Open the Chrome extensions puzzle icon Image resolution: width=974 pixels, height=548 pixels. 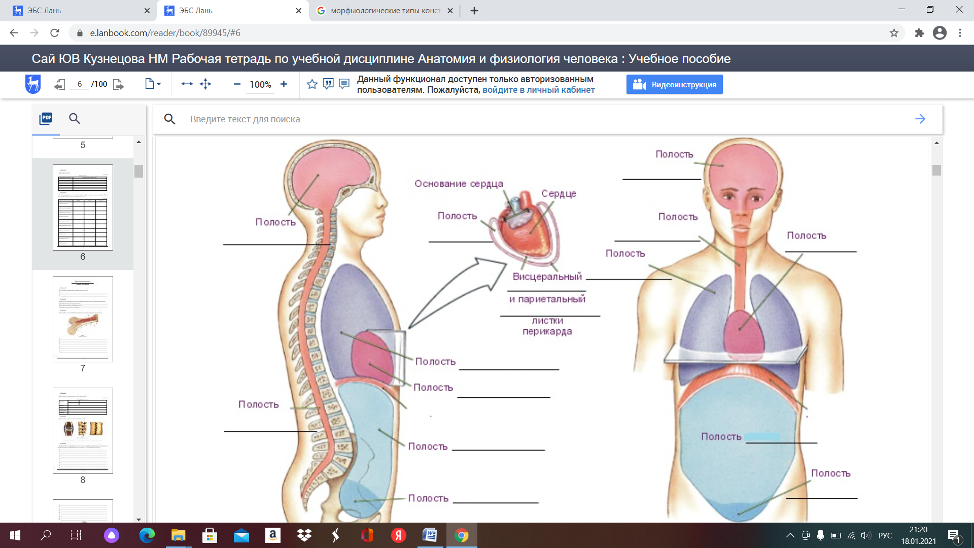(919, 33)
